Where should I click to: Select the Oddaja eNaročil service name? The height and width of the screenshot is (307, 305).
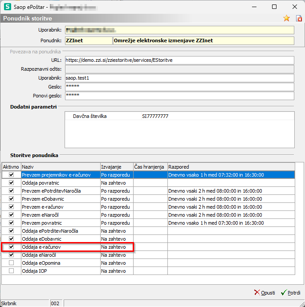[x=39, y=255]
